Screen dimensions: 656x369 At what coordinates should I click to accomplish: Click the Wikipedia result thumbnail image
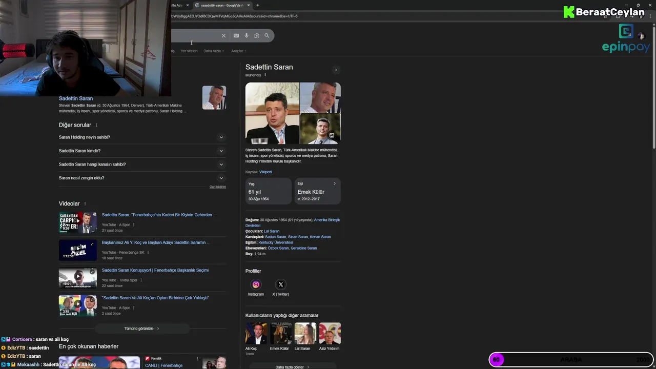click(x=214, y=97)
